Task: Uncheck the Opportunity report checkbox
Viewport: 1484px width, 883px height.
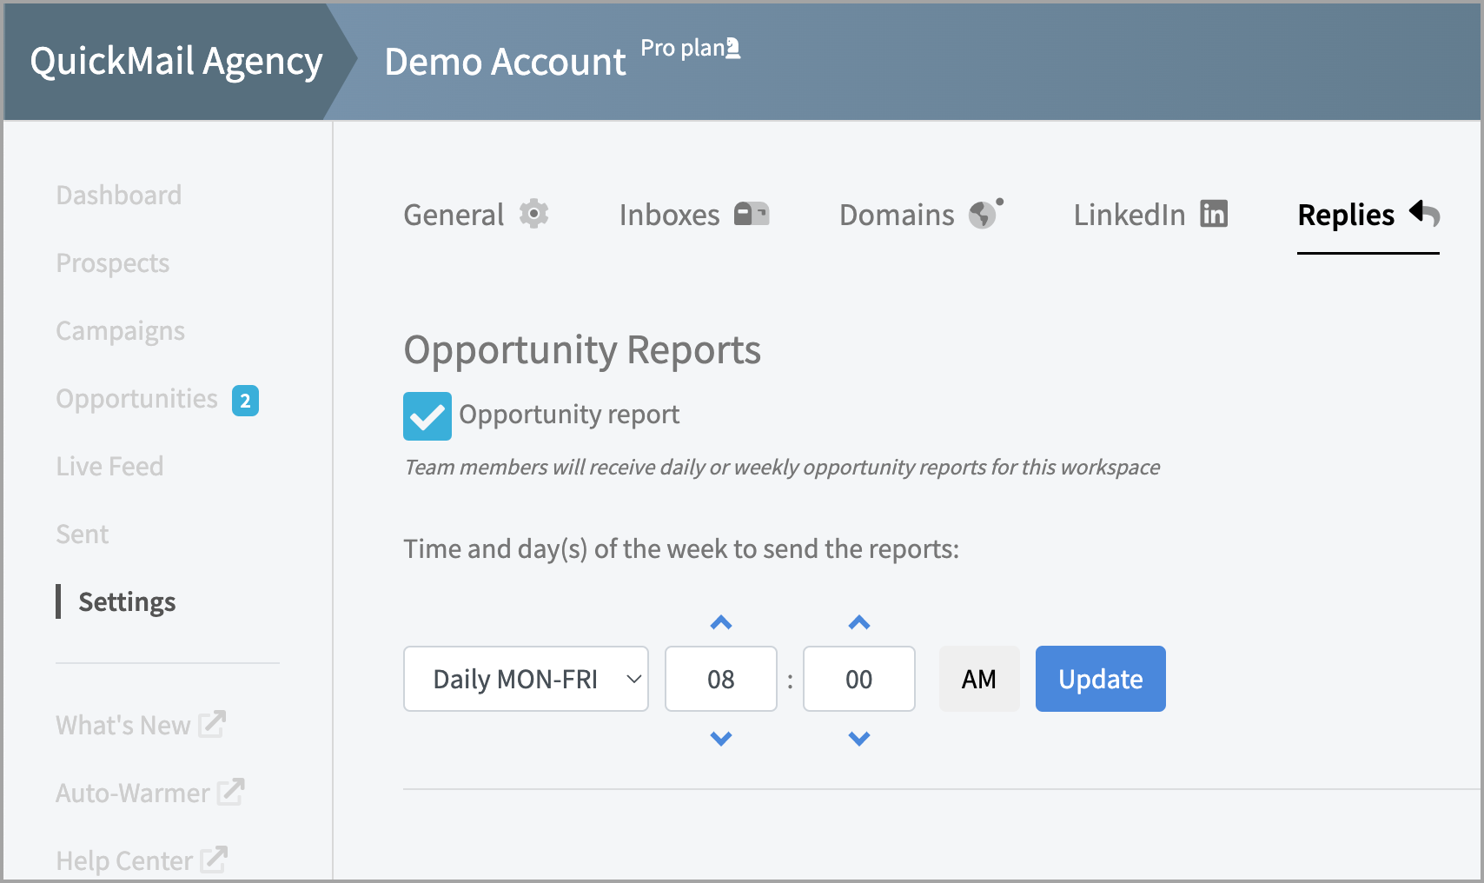Action: point(427,416)
